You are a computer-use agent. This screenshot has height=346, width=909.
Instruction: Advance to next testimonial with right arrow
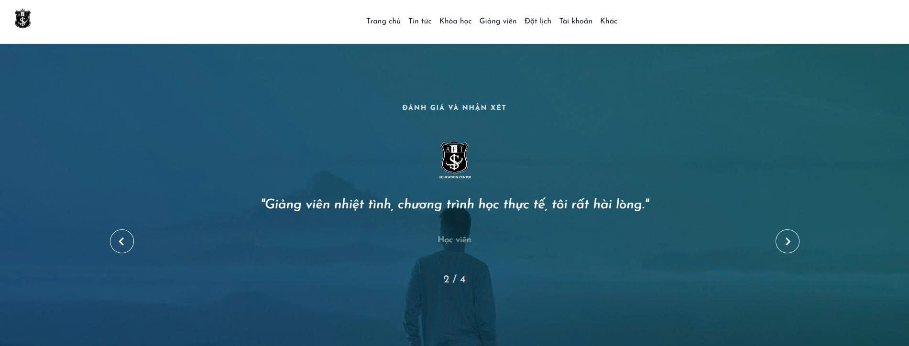pos(787,241)
